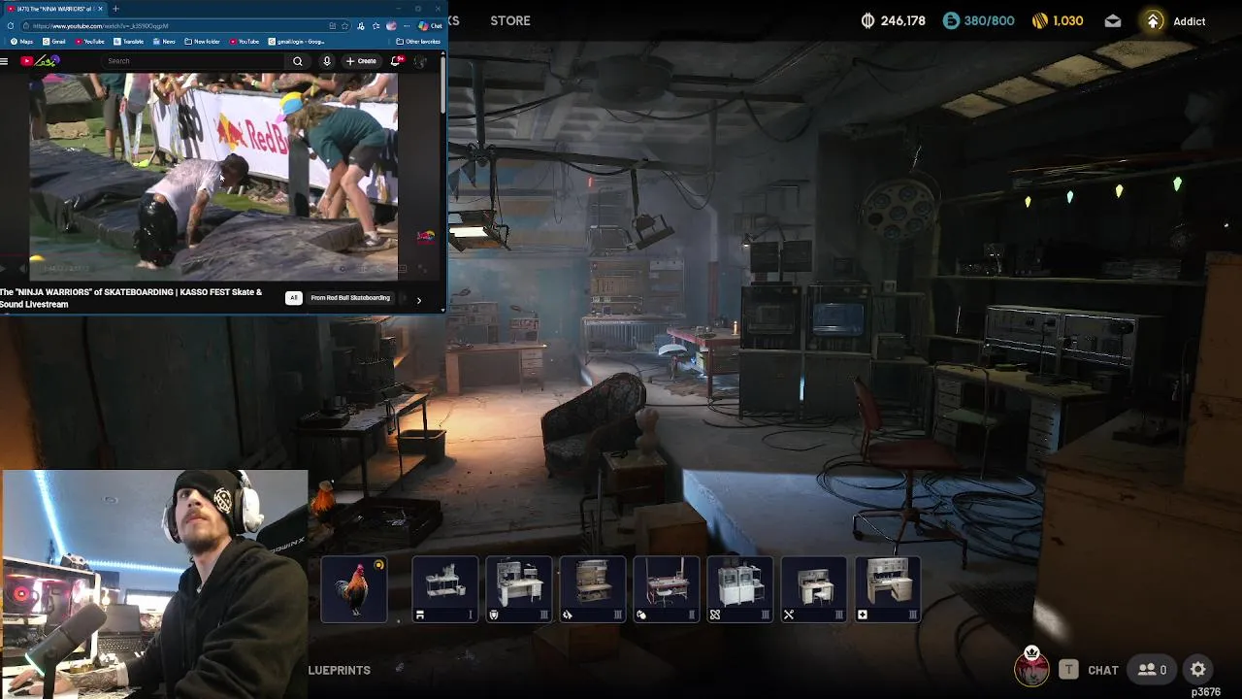
Task: Open the Maps bookmark
Action: (21, 42)
